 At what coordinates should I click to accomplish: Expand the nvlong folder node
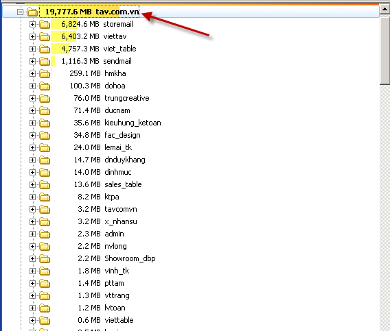point(32,247)
